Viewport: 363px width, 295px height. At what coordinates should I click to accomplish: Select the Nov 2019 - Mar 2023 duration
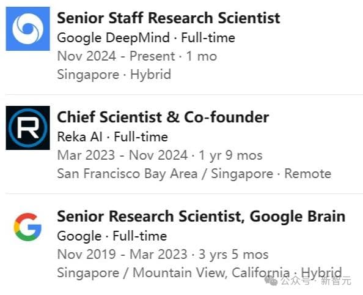[122, 254]
